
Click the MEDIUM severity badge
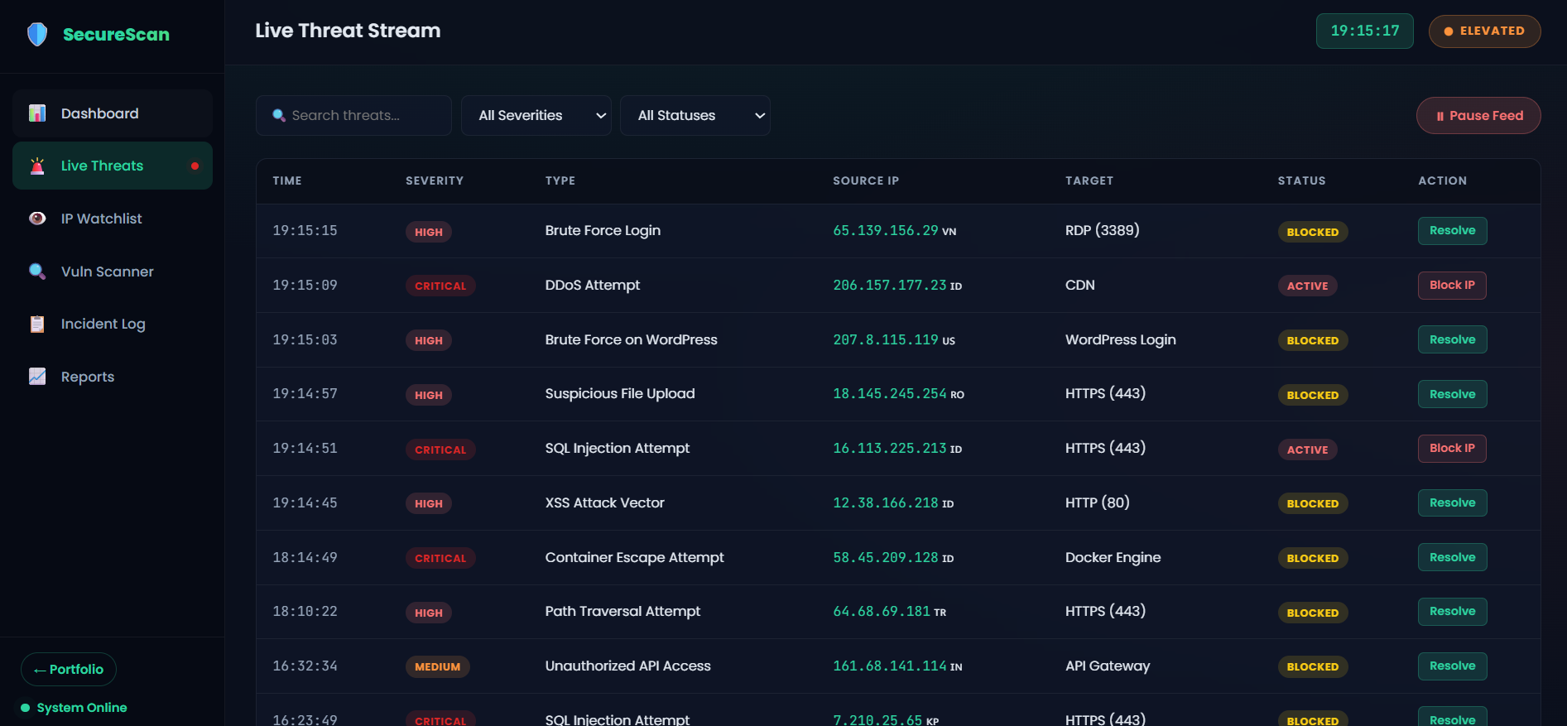[x=437, y=667]
